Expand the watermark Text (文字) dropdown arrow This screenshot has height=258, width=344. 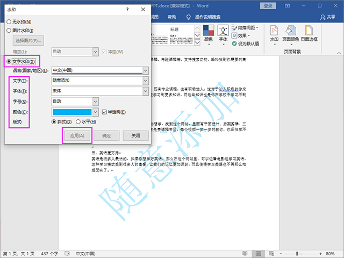pyautogui.click(x=146, y=81)
